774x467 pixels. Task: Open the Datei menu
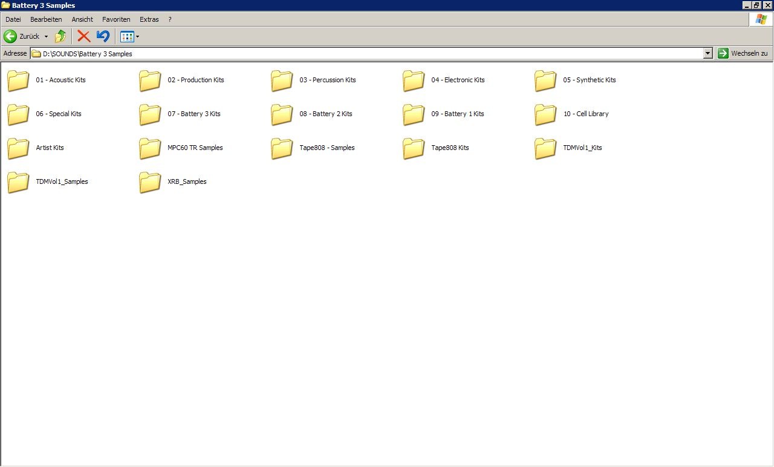click(13, 19)
